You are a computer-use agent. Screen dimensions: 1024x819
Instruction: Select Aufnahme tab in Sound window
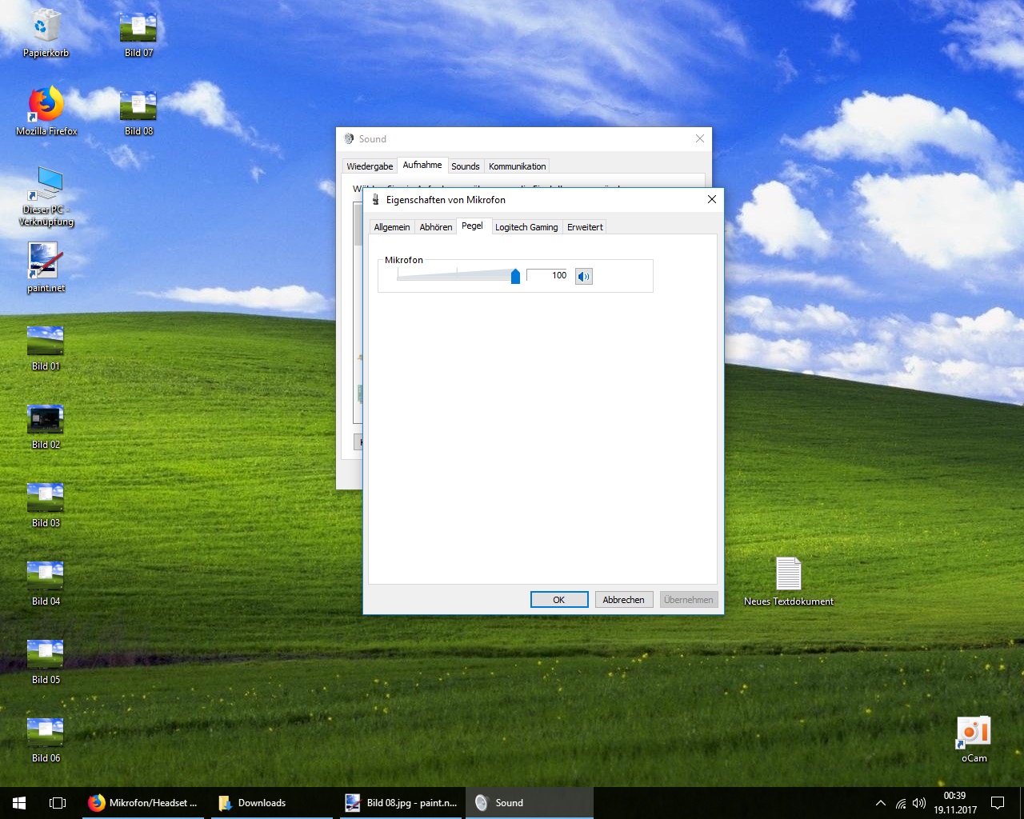(x=422, y=165)
